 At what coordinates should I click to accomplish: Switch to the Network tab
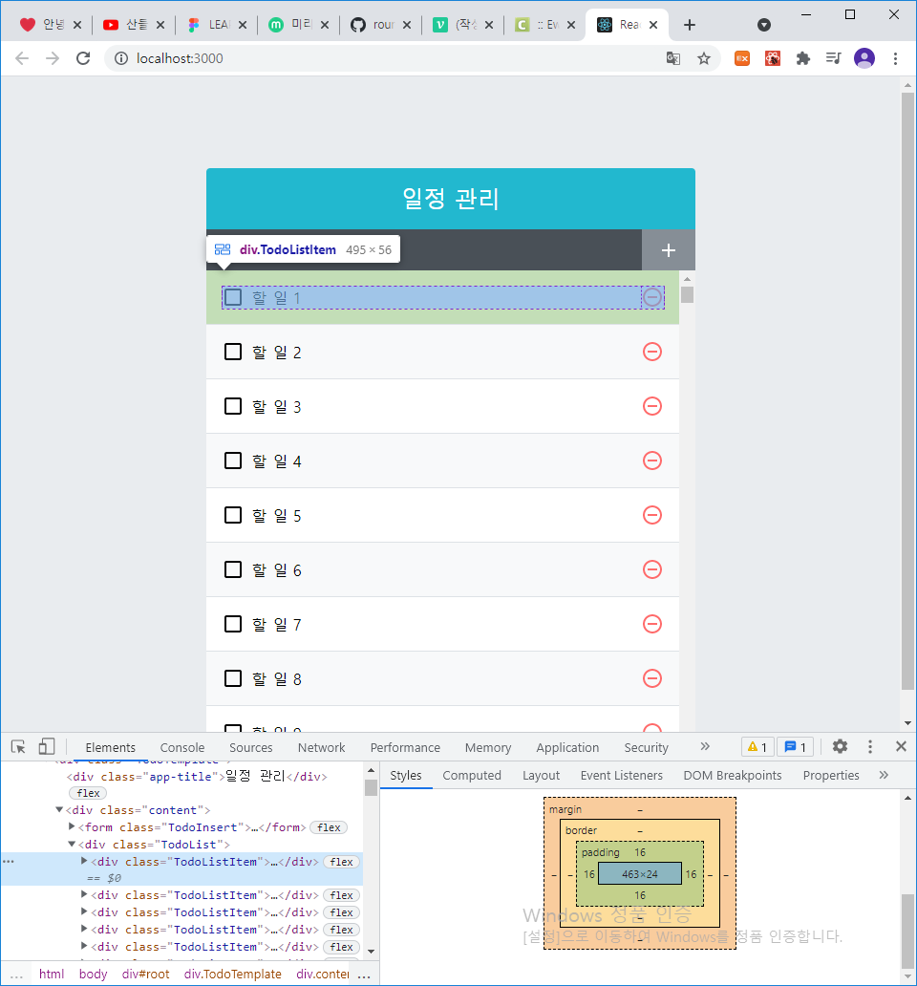pyautogui.click(x=321, y=748)
